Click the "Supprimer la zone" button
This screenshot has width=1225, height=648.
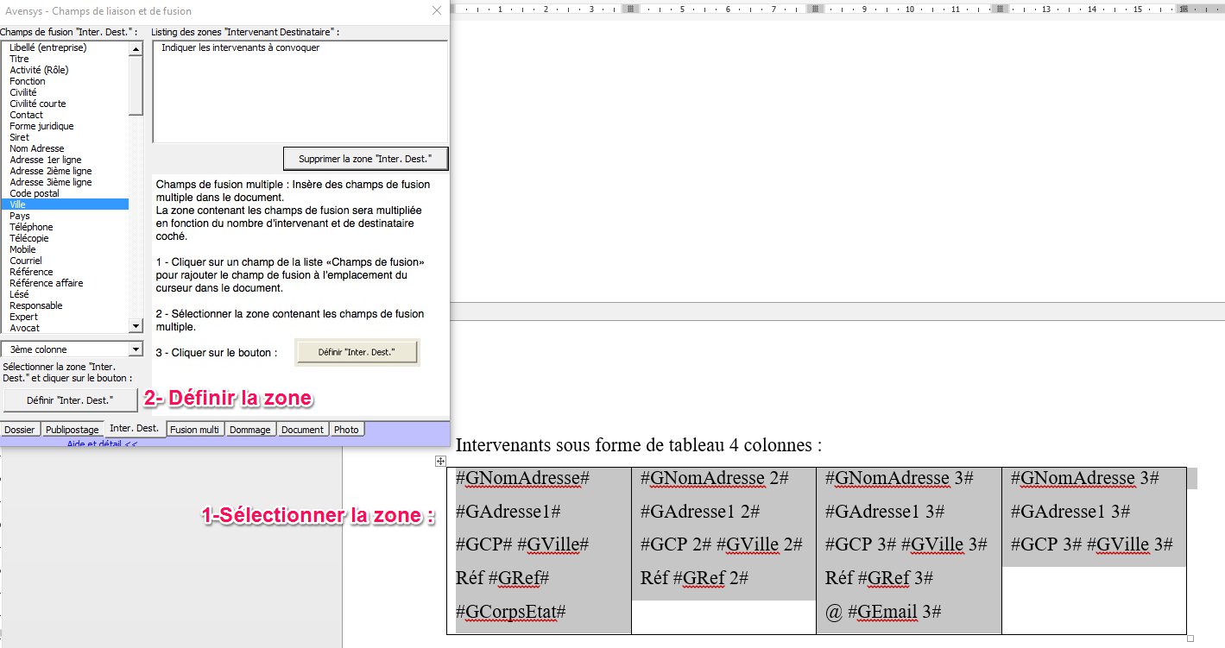point(365,160)
